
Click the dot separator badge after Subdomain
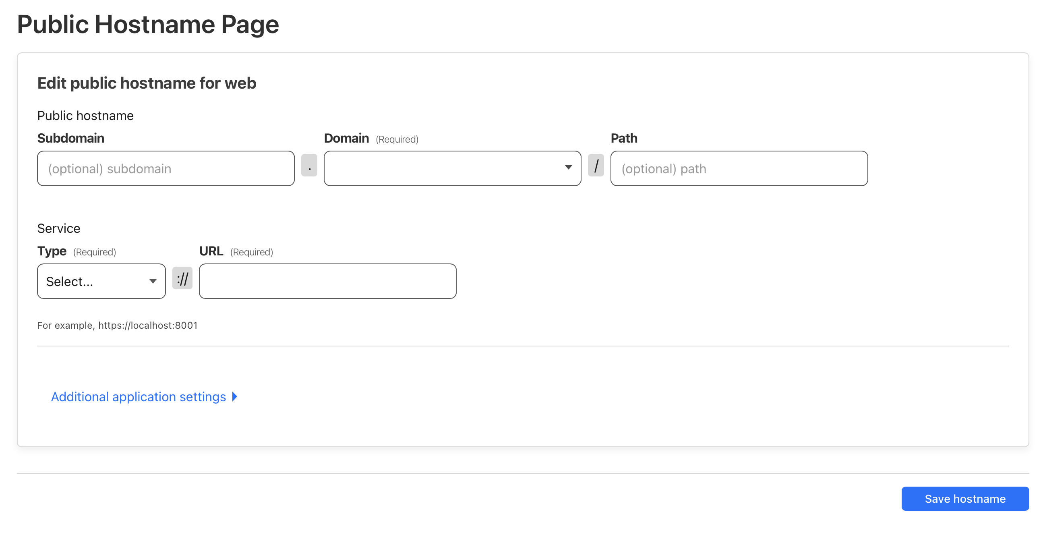coord(309,165)
